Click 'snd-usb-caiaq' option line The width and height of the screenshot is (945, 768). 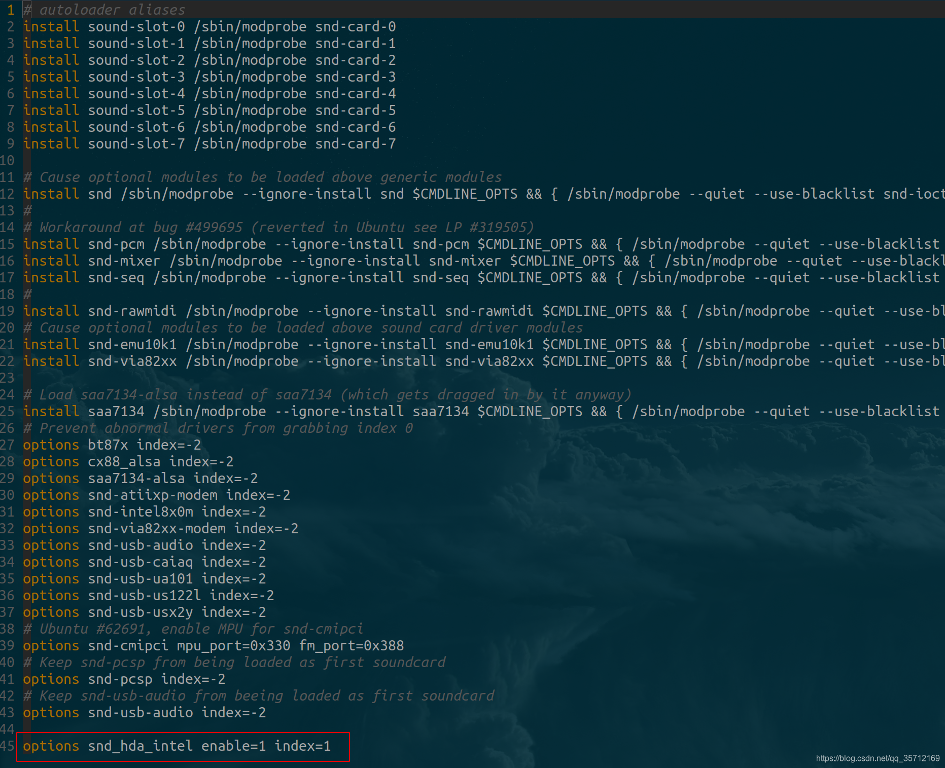click(145, 562)
